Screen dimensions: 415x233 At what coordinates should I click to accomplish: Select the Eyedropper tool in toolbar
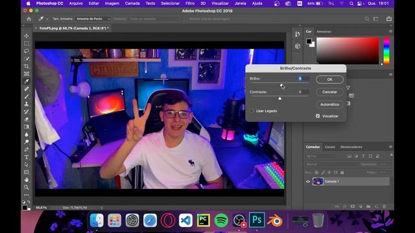(x=27, y=81)
